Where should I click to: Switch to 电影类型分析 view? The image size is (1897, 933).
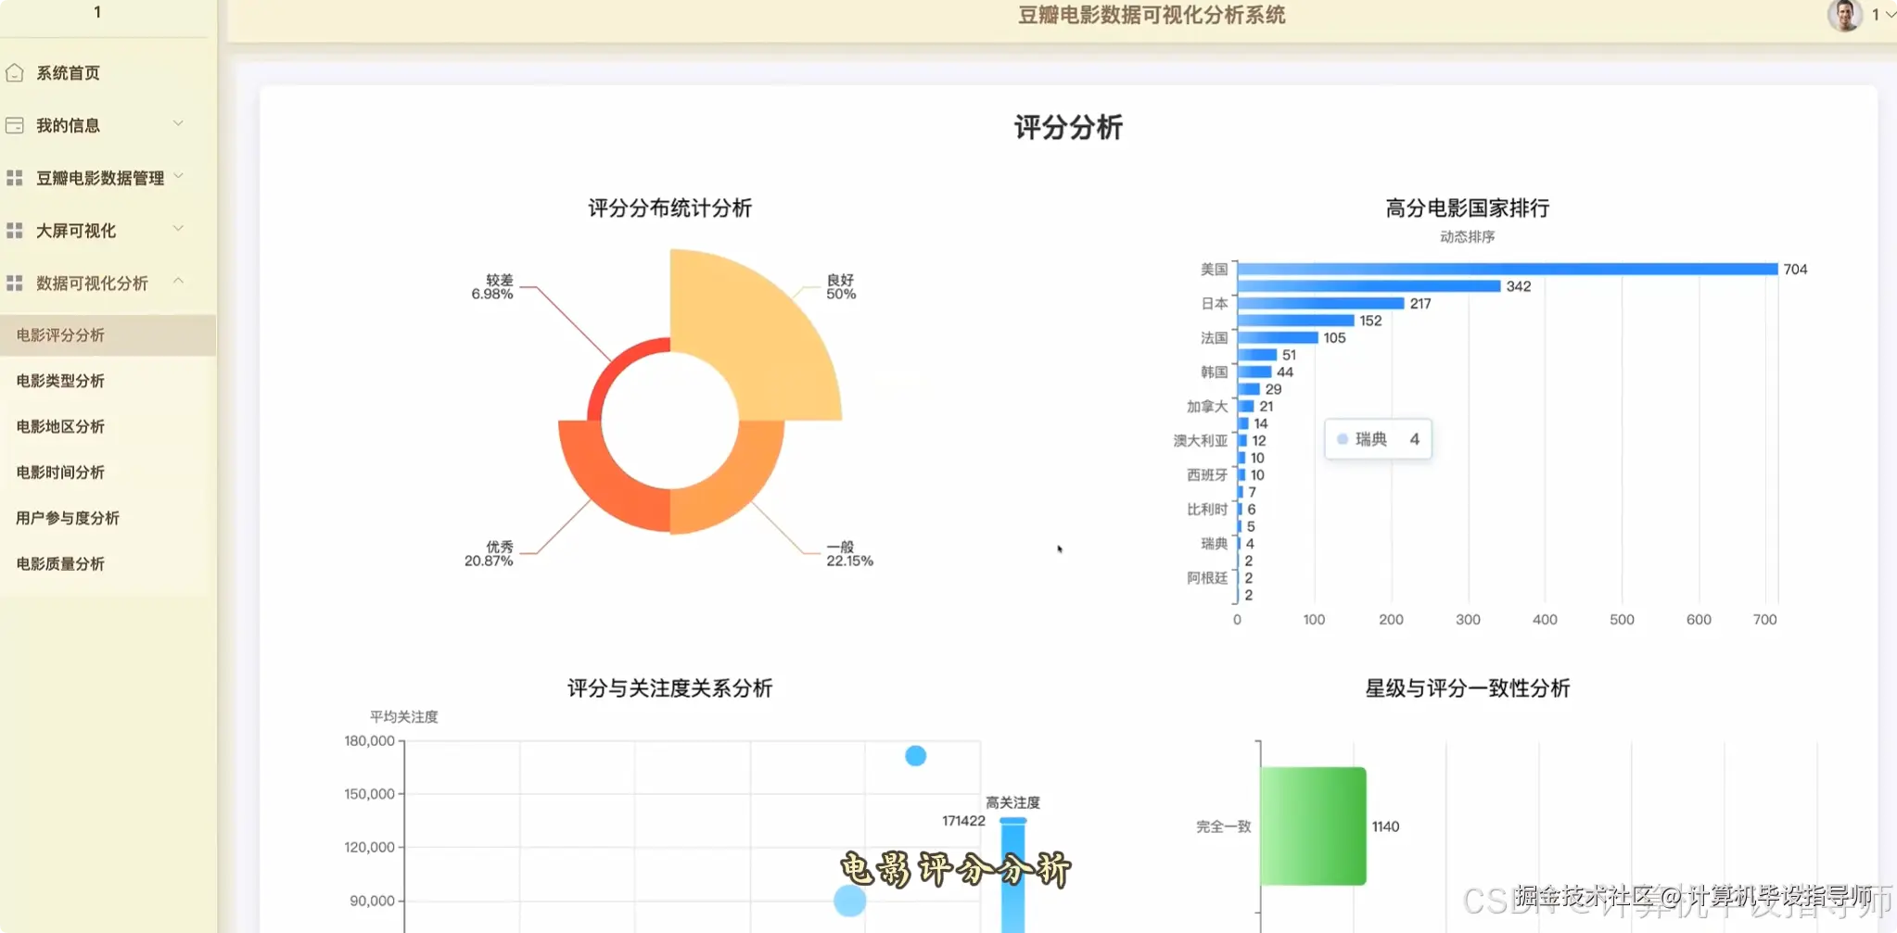pos(60,380)
